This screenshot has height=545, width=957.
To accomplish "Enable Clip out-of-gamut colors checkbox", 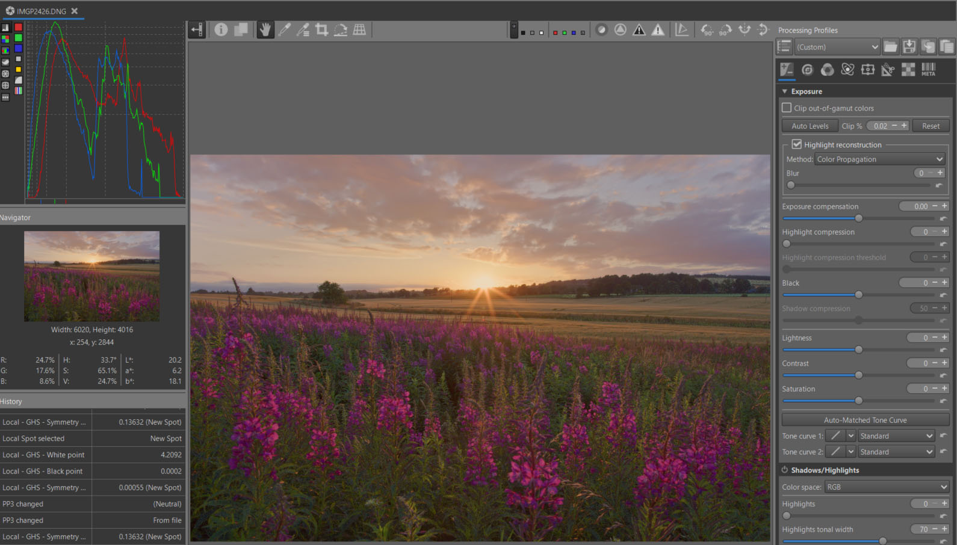I will 787,108.
